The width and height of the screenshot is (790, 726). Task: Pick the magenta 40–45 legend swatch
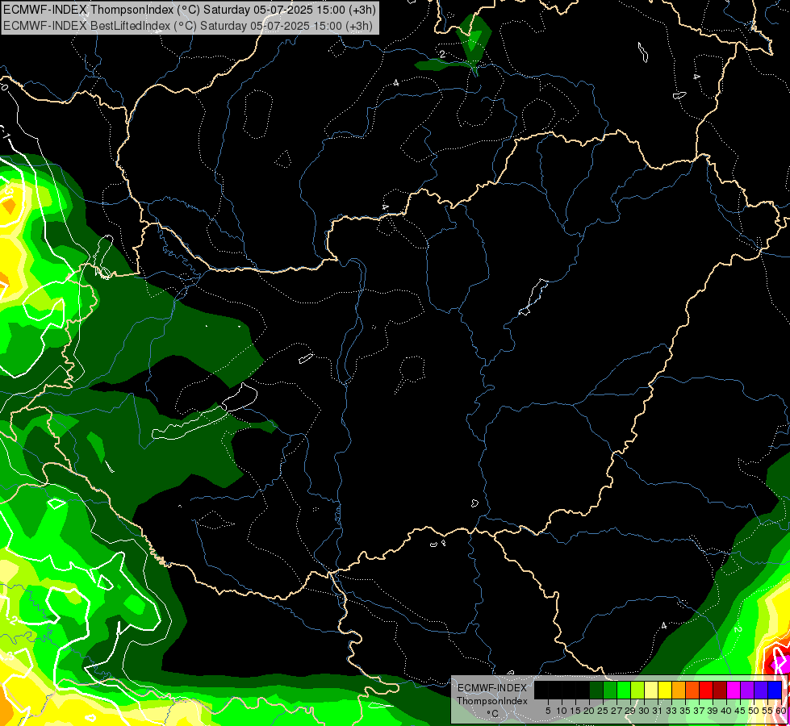(x=733, y=690)
